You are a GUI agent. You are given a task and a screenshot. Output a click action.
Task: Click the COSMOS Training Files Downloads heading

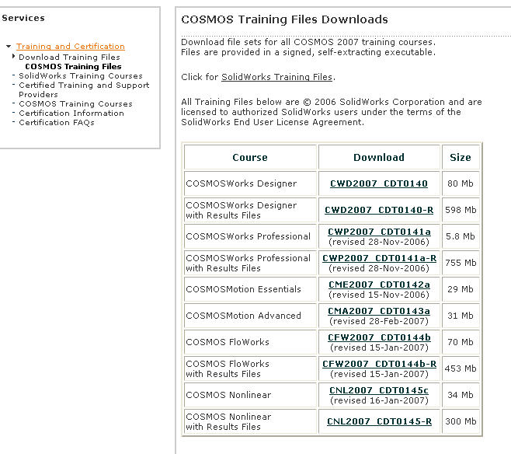click(x=284, y=19)
